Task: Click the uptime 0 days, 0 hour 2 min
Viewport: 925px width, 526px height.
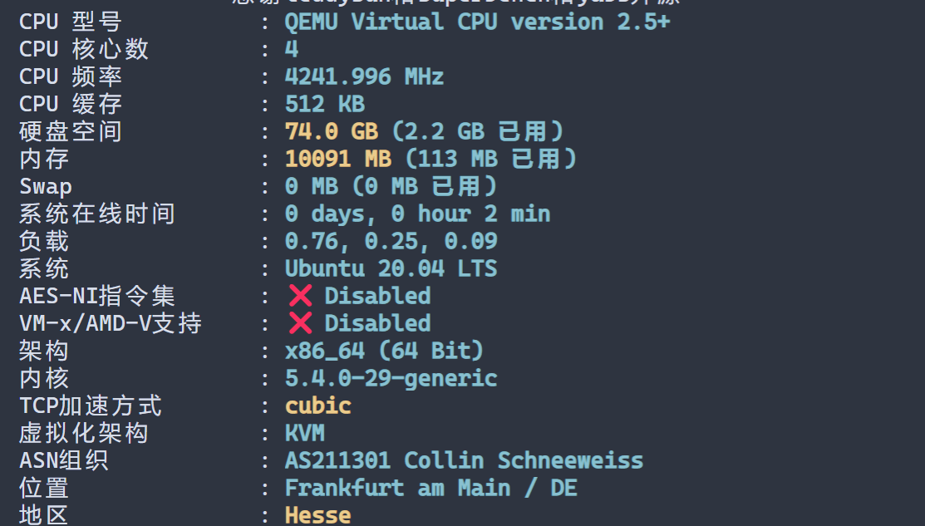Action: [x=418, y=214]
